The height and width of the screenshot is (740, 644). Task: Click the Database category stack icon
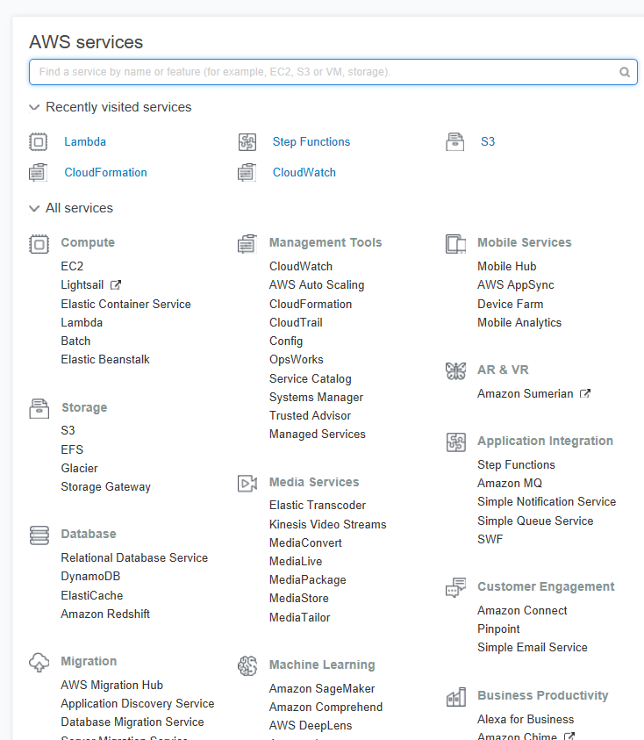(x=39, y=535)
